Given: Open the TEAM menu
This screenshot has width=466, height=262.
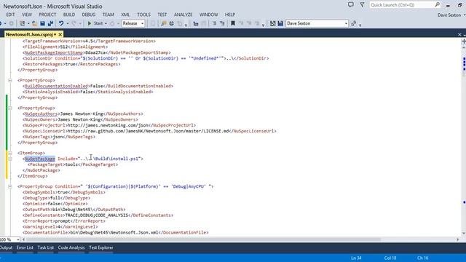Looking at the screenshot, I should pyautogui.click(x=108, y=15).
